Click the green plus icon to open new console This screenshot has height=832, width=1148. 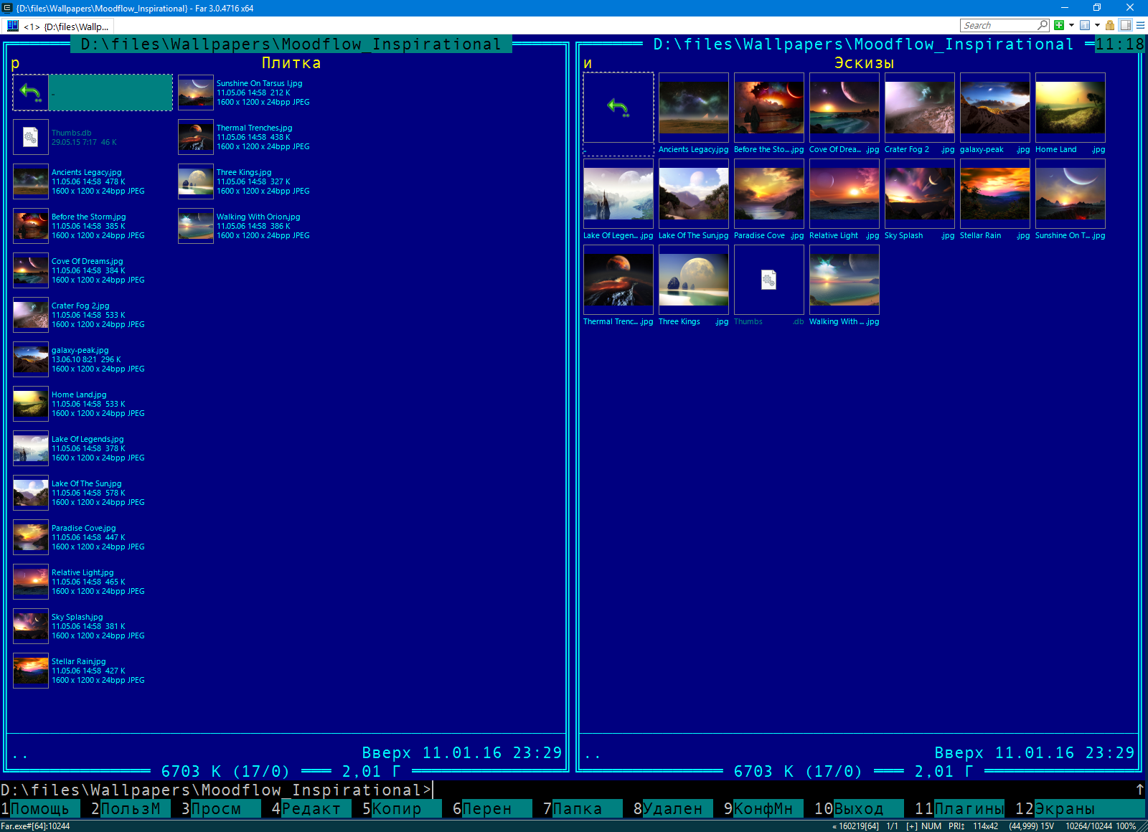pyautogui.click(x=1059, y=25)
